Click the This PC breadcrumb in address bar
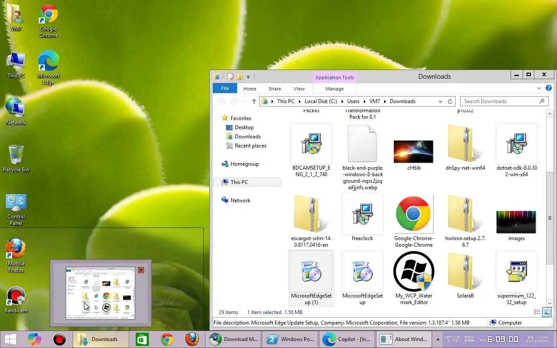Screen dimensions: 557x348 (x=285, y=101)
